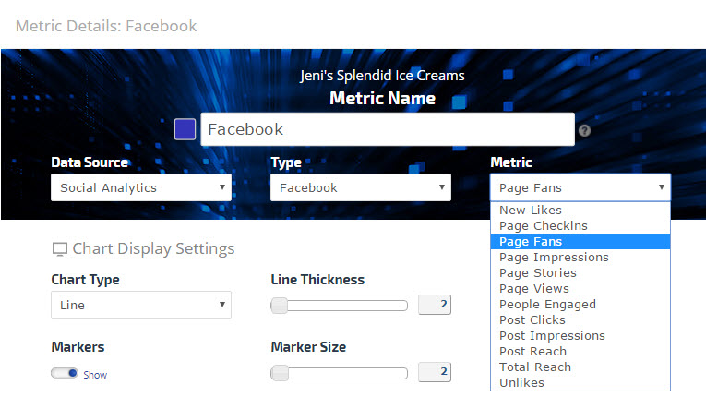Open the Data Source dropdown
706x397 pixels.
pos(140,187)
